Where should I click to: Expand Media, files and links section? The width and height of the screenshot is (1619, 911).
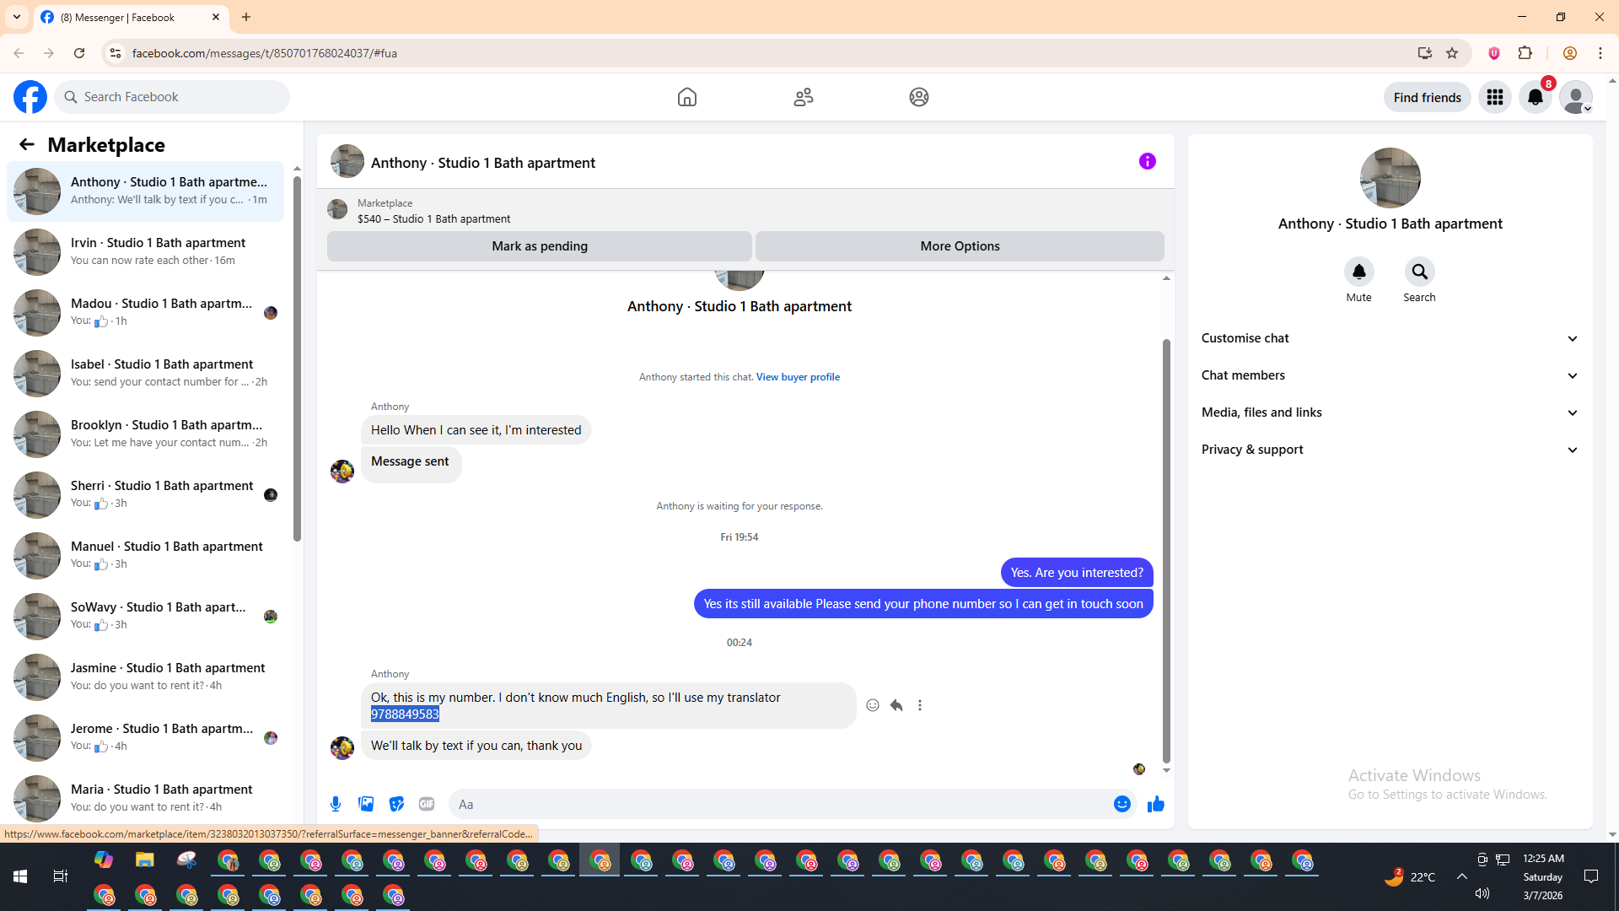1389,412
